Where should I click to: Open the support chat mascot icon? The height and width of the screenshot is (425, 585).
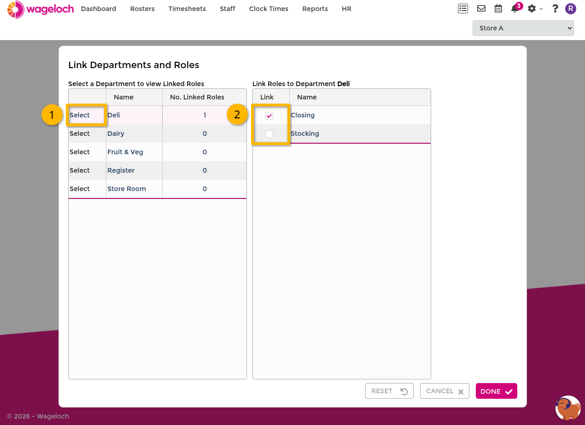(x=568, y=408)
